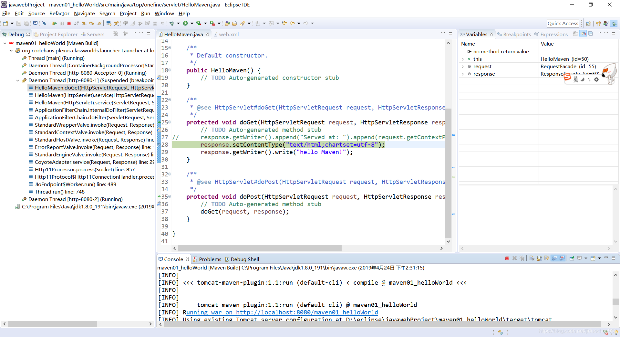The height and width of the screenshot is (337, 620).
Task: Toggle Skip All Breakpoints
Action: coord(44,23)
